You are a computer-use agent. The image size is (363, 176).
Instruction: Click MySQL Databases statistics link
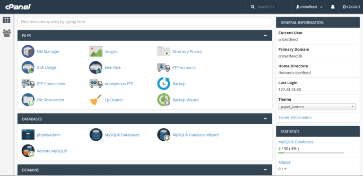click(295, 142)
